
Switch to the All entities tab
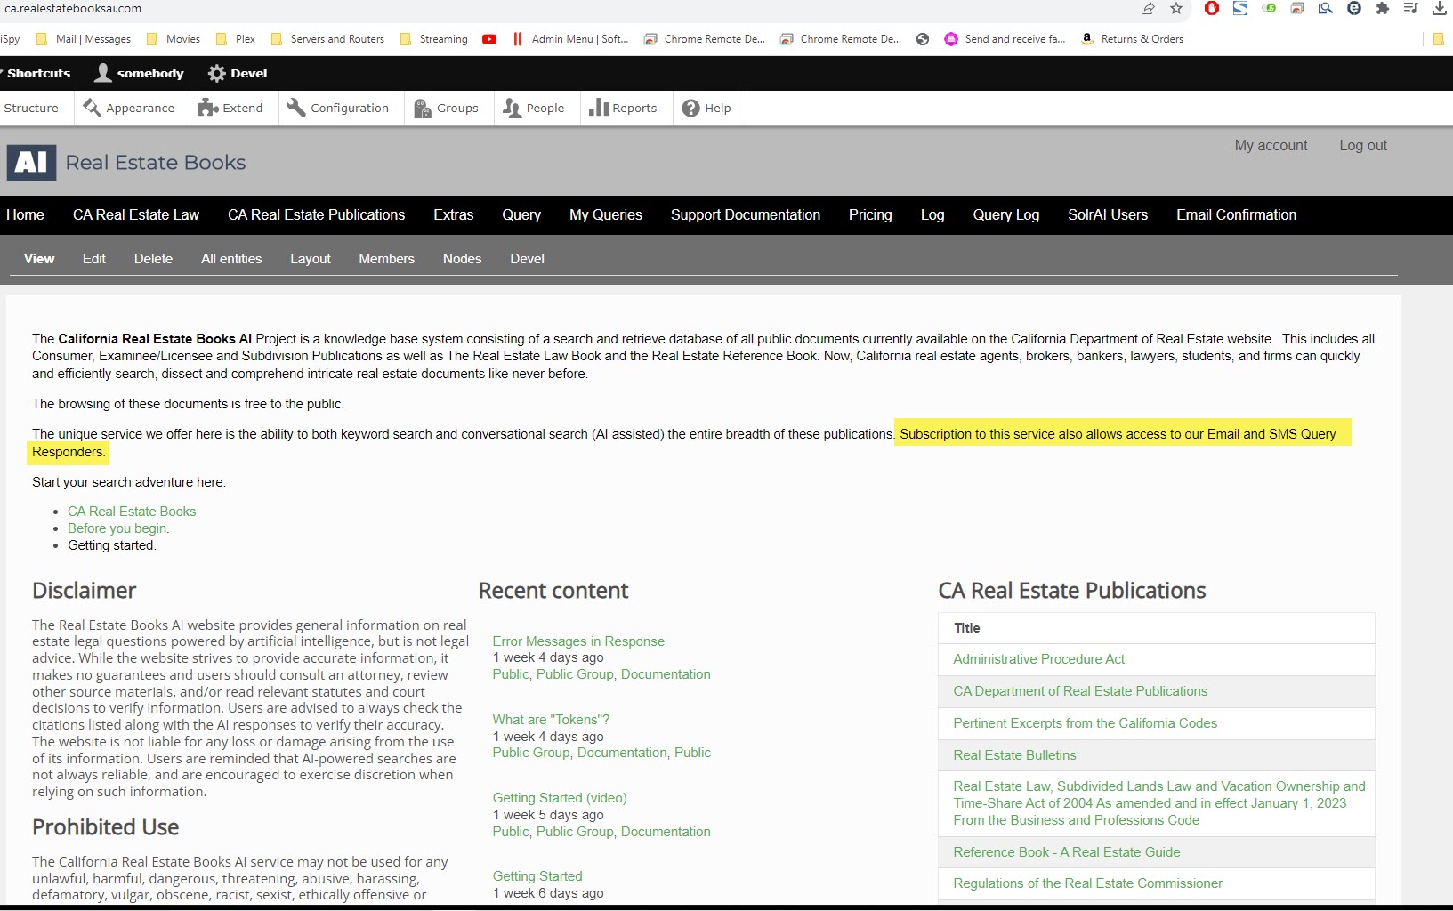[x=231, y=259]
